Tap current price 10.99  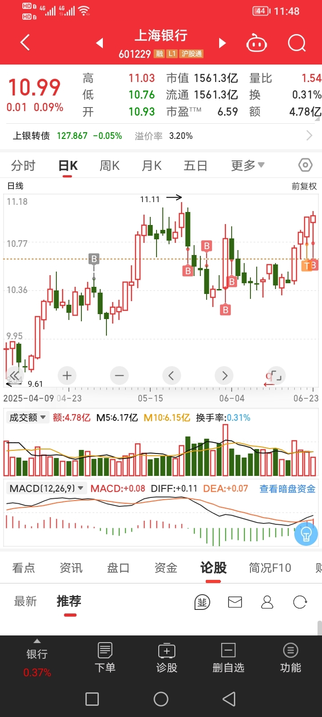[34, 87]
